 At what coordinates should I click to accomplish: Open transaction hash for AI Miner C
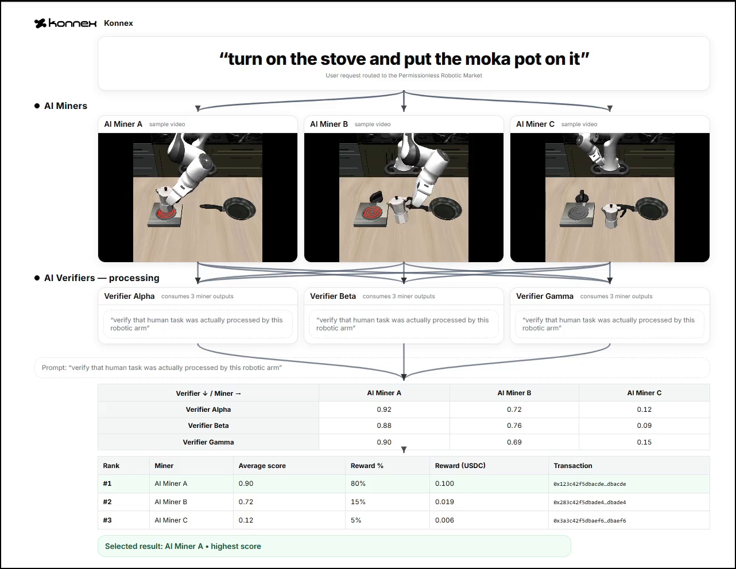(590, 521)
